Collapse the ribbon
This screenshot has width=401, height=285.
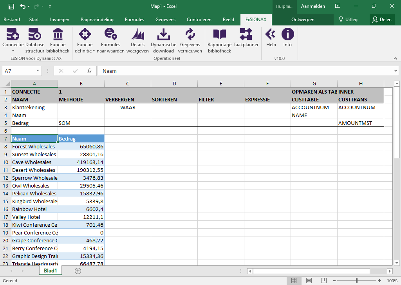tap(396, 59)
